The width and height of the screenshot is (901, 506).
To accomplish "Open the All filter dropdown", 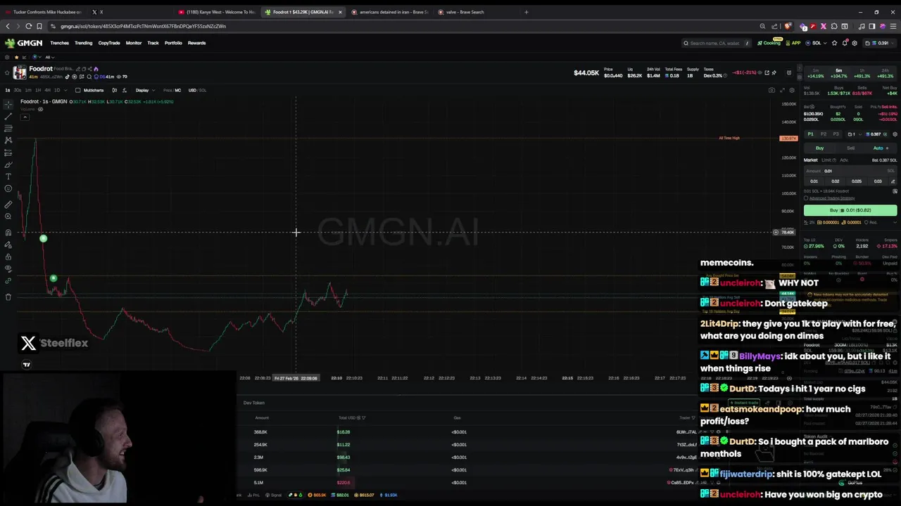I will 50,57.
